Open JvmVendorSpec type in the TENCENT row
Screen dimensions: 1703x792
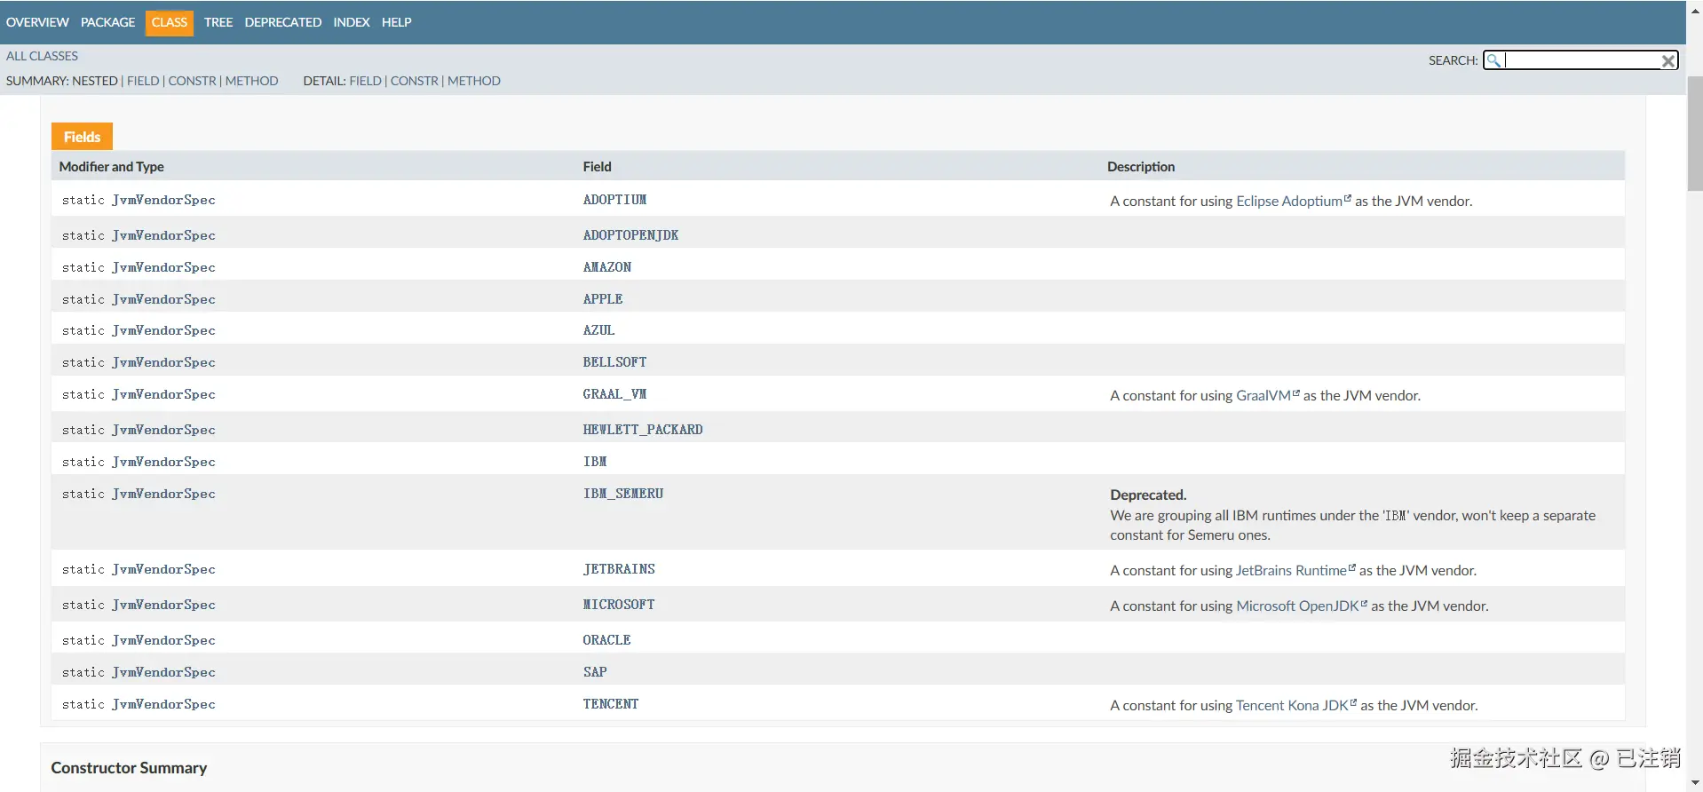click(x=163, y=704)
